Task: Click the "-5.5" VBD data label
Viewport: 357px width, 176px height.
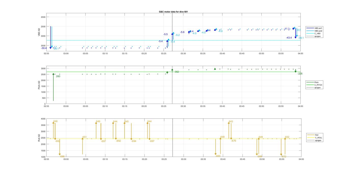Action: click(165, 34)
